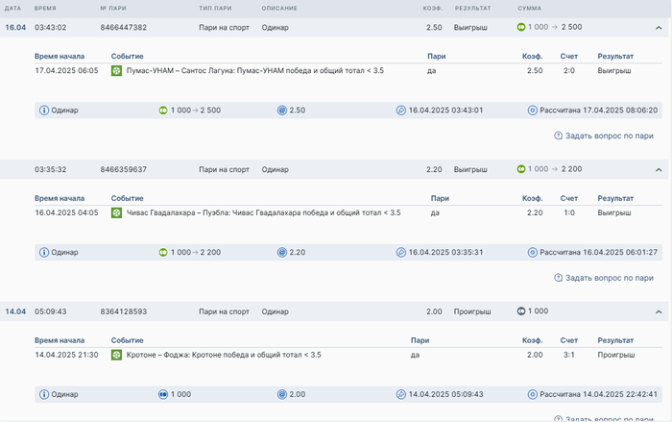
Task: Click the football icon next to Пумас-УНАМ event
Action: pyautogui.click(x=117, y=70)
